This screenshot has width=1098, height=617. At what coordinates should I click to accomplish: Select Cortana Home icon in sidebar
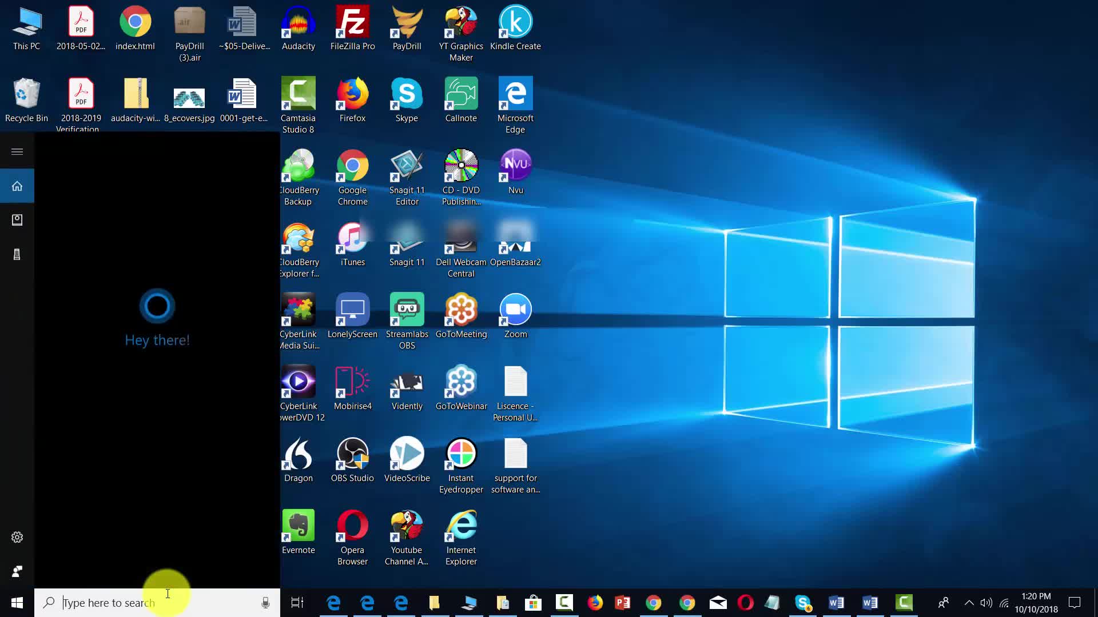click(x=17, y=186)
